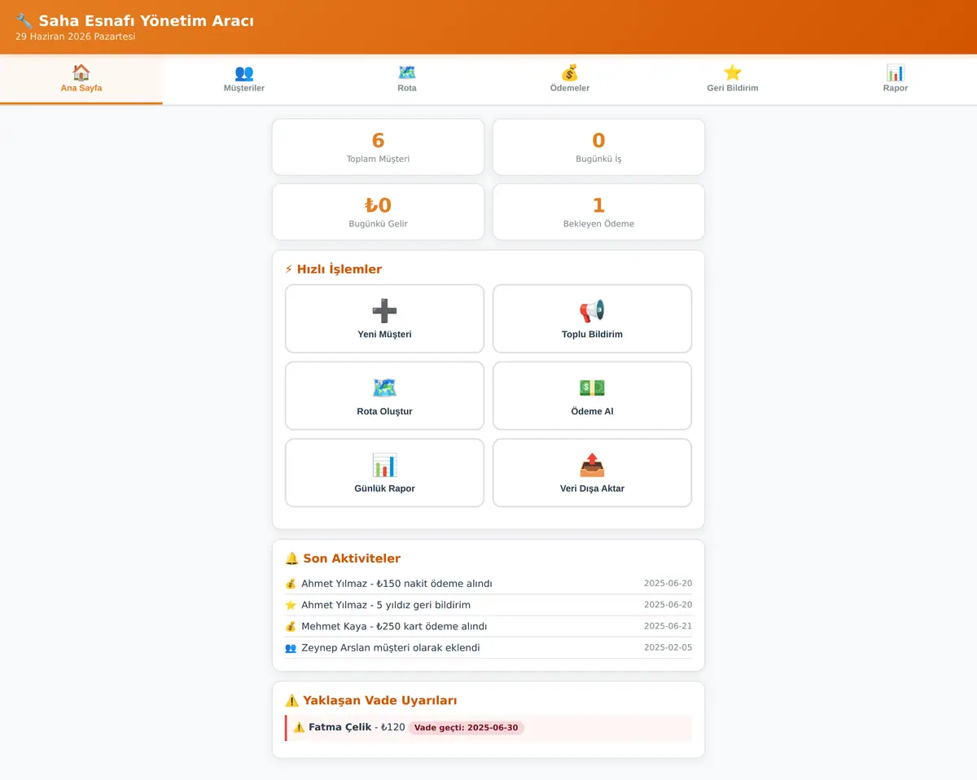Image resolution: width=977 pixels, height=780 pixels.
Task: Click the plus icon for Yeni Müşteri
Action: [384, 310]
